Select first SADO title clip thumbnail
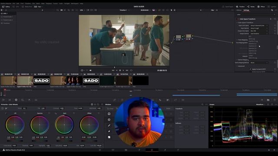The image size is (278, 156). tap(42, 81)
